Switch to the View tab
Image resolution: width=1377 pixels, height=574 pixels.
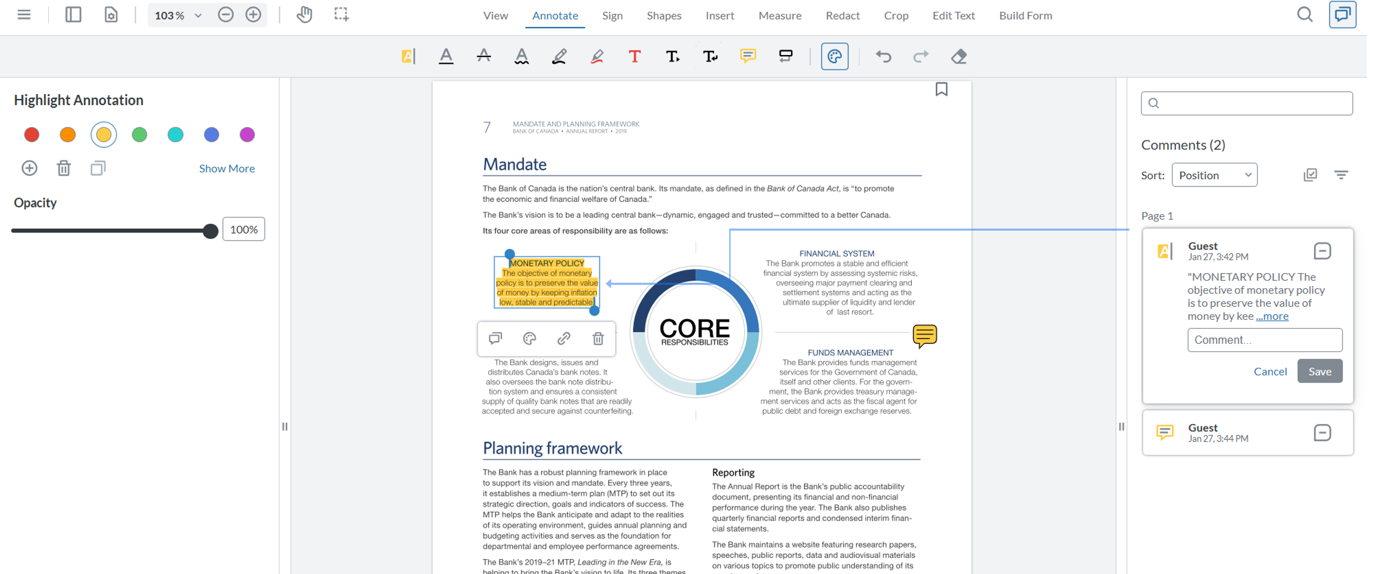point(496,15)
